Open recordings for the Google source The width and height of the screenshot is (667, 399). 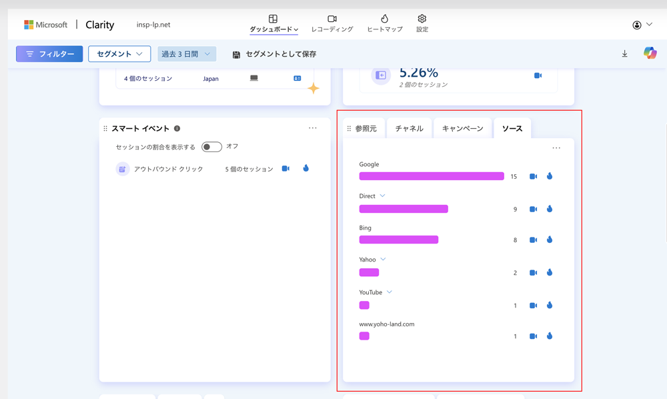533,177
